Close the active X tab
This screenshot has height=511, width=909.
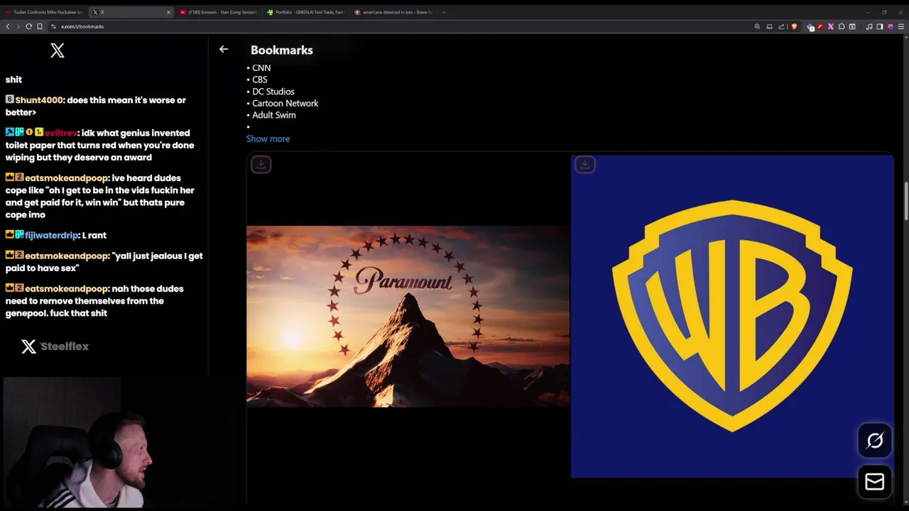168,12
